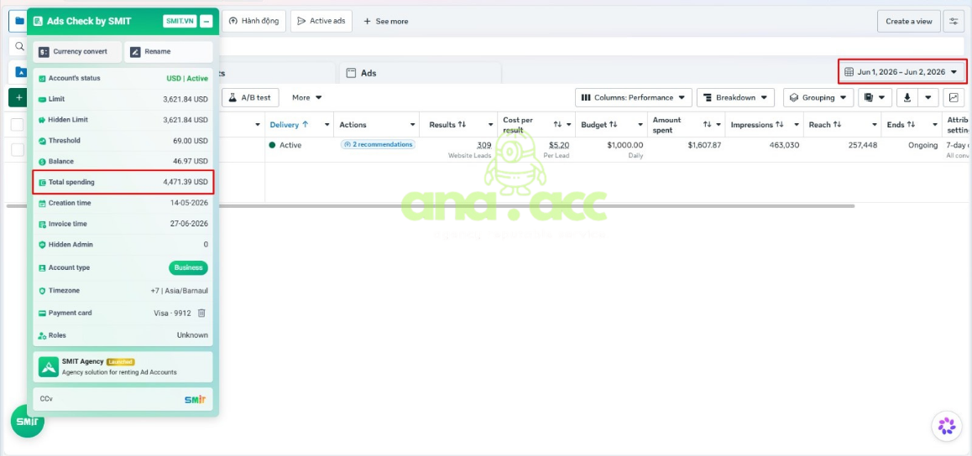Viewport: 972px width, 456px height.
Task: Click the Timezone +7 | Asia/Barnaul value
Action: [179, 291]
